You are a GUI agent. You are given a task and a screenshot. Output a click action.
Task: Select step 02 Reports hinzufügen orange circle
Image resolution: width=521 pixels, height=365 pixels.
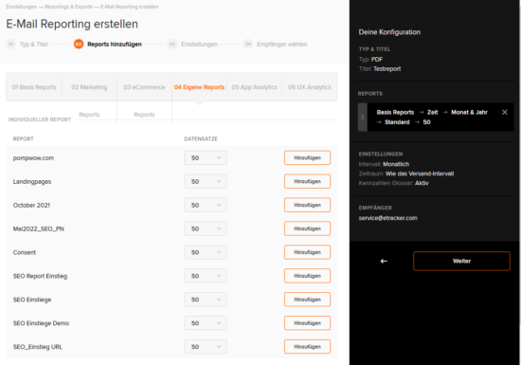click(79, 45)
